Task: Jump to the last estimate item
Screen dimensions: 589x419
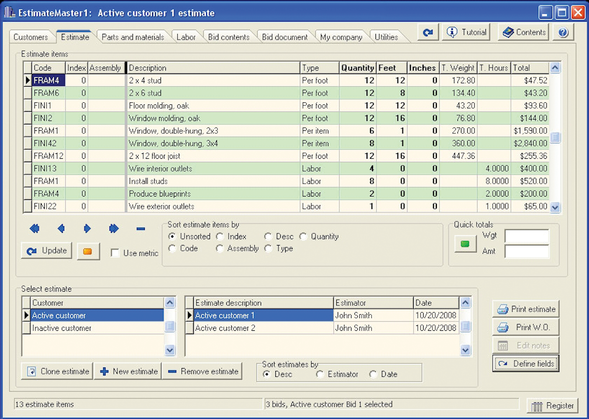Action: [x=113, y=228]
